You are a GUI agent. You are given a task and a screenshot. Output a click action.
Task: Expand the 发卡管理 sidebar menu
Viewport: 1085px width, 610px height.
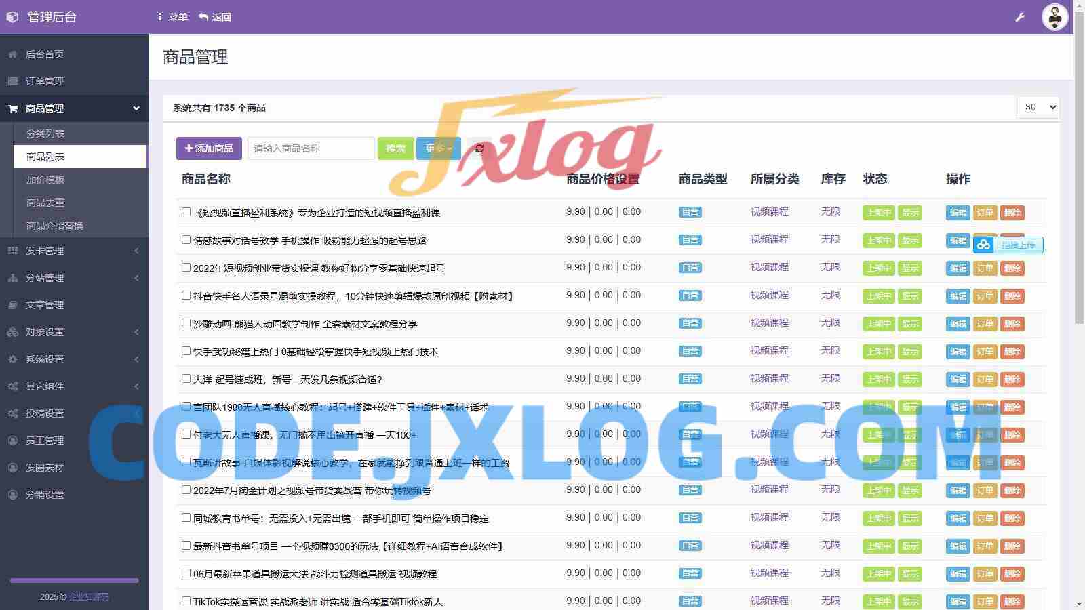tap(75, 251)
